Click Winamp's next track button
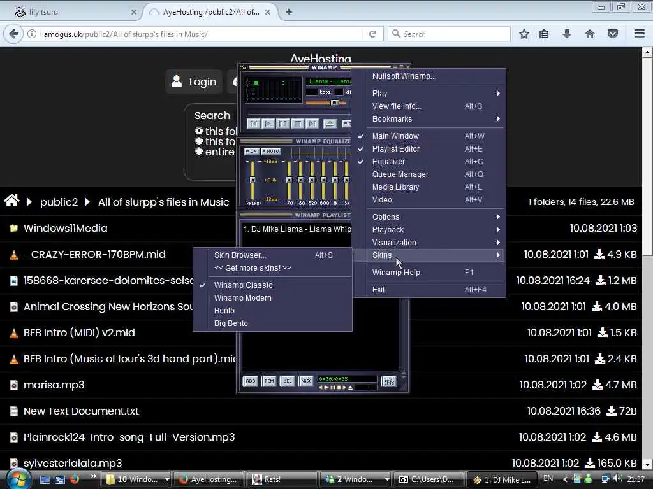Image resolution: width=653 pixels, height=489 pixels. pos(312,124)
